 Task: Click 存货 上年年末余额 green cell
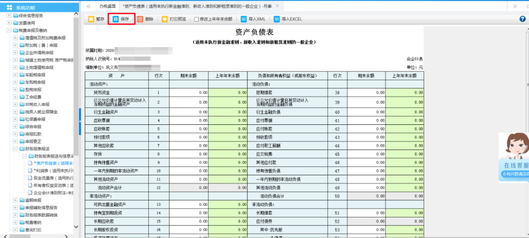(228, 154)
